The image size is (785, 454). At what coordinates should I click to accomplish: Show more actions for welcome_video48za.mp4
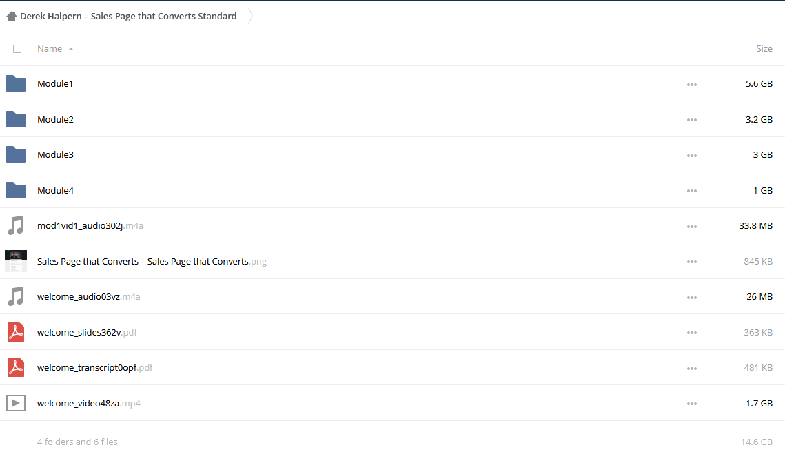pyautogui.click(x=692, y=404)
